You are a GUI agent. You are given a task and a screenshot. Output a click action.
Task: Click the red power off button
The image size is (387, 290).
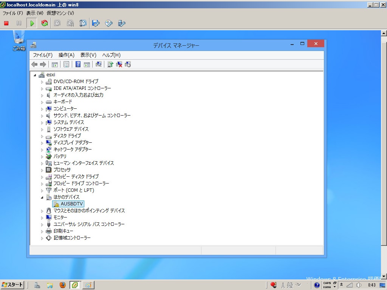[x=6, y=23]
